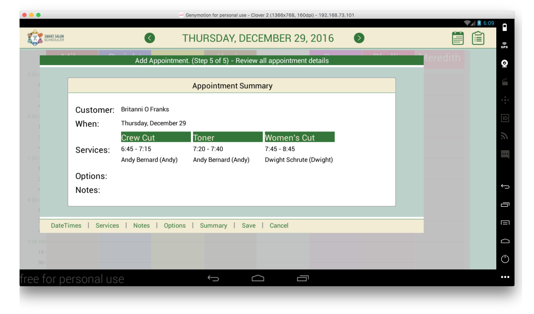Viewport: 534px width, 314px height.
Task: Click the Appointment Summary heading
Action: (x=232, y=86)
